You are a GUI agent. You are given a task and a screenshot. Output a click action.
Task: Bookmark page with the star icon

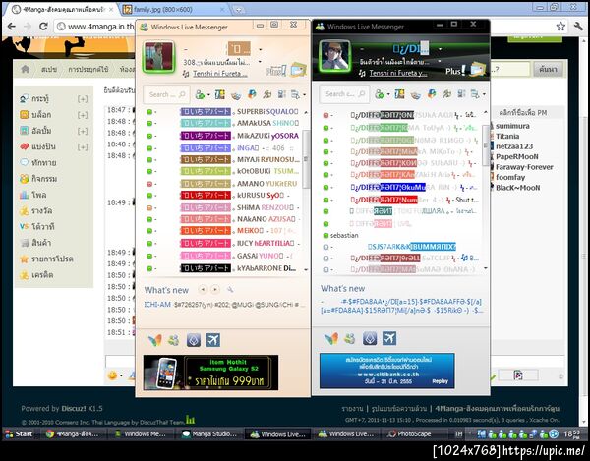pos(560,26)
